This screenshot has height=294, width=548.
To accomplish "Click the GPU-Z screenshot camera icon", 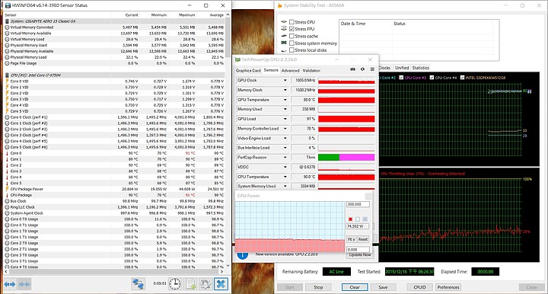I will click(x=352, y=69).
